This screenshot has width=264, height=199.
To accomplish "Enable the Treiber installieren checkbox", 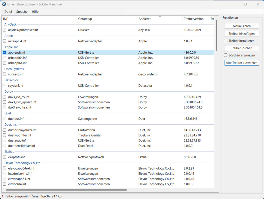I will click(226, 41).
